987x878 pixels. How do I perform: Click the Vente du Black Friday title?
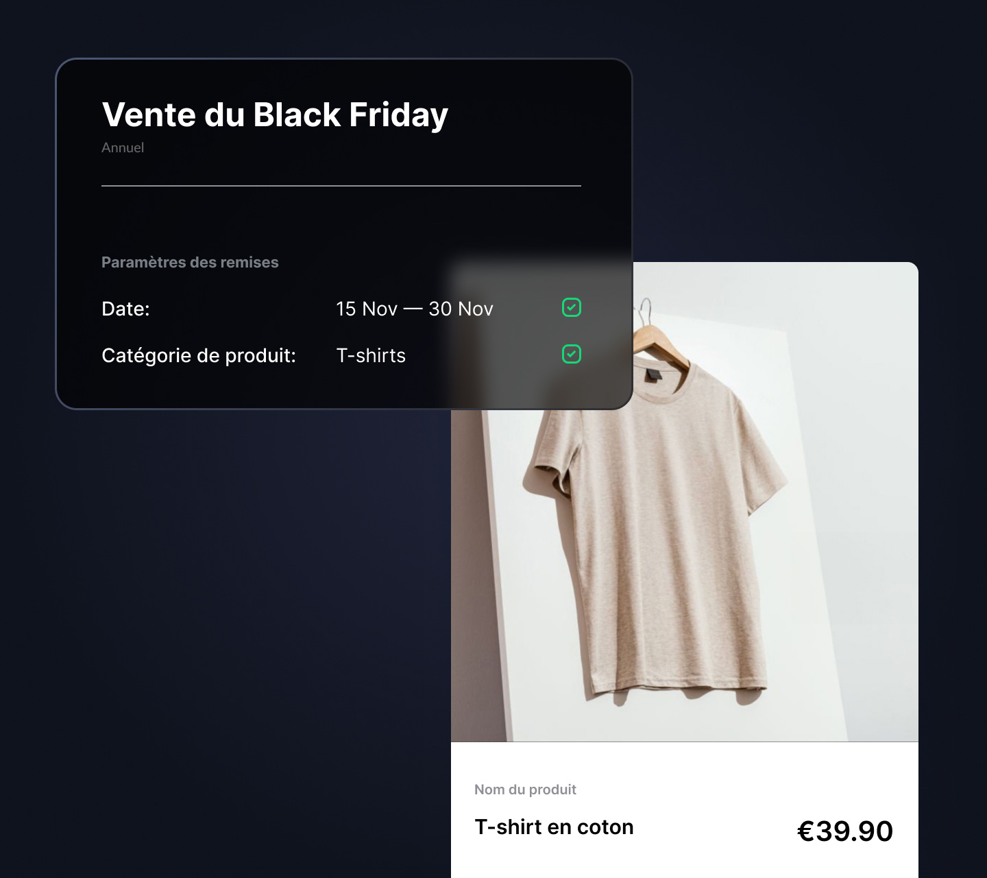275,115
